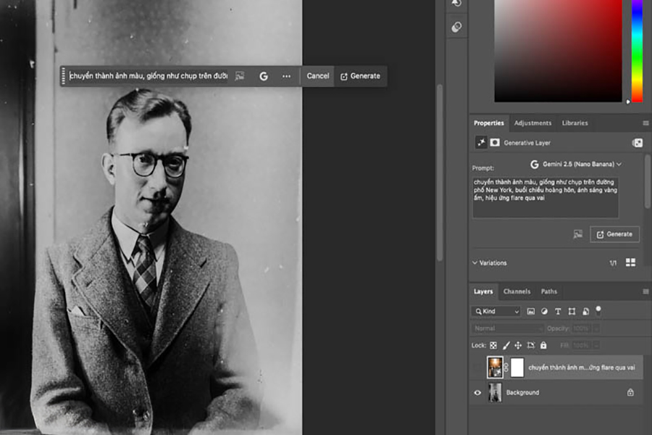This screenshot has width=652, height=435.
Task: Hide the Background layer with eye icon
Action: (477, 392)
